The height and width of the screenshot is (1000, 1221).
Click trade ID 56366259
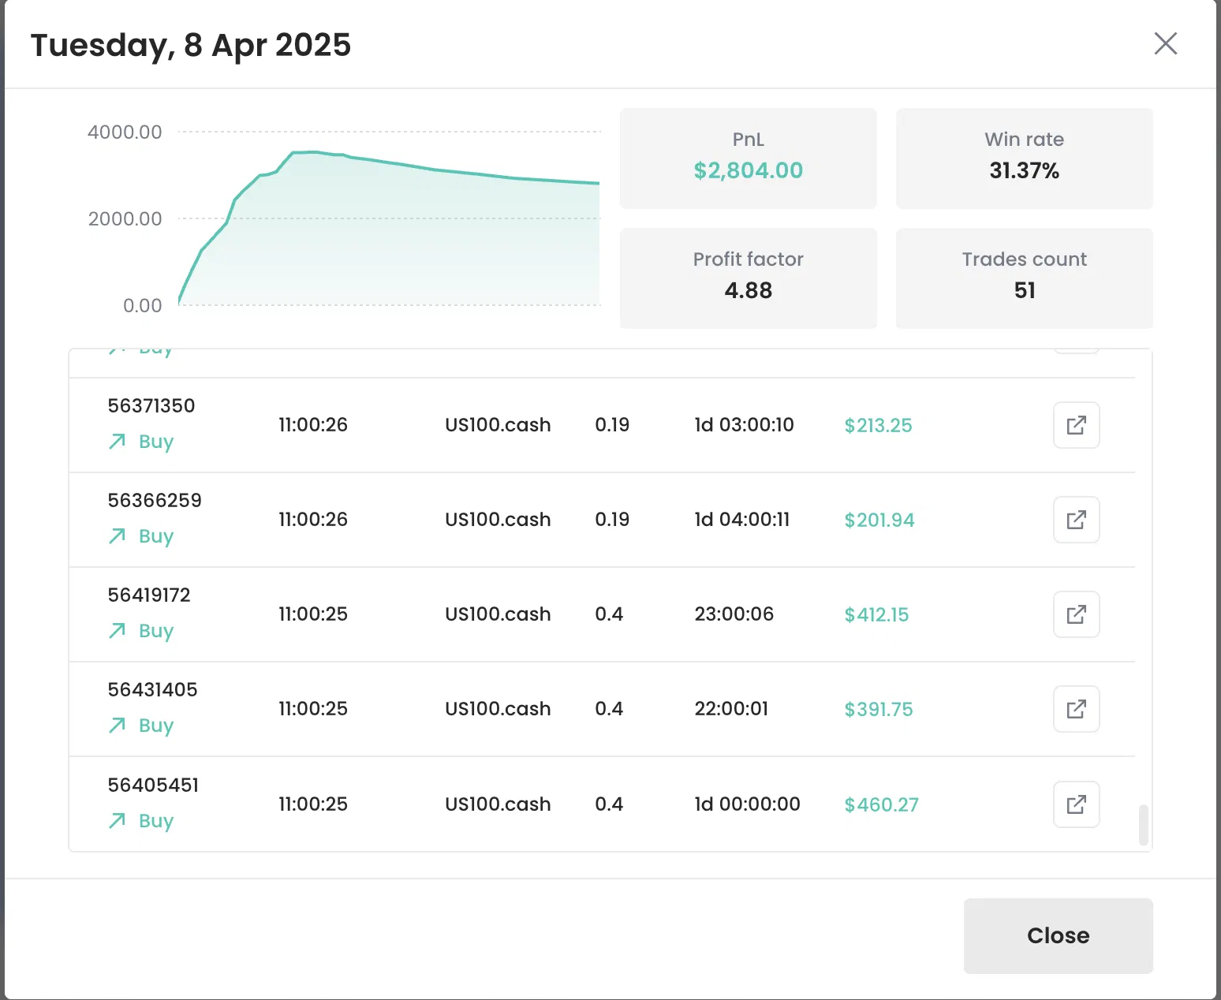click(x=155, y=501)
